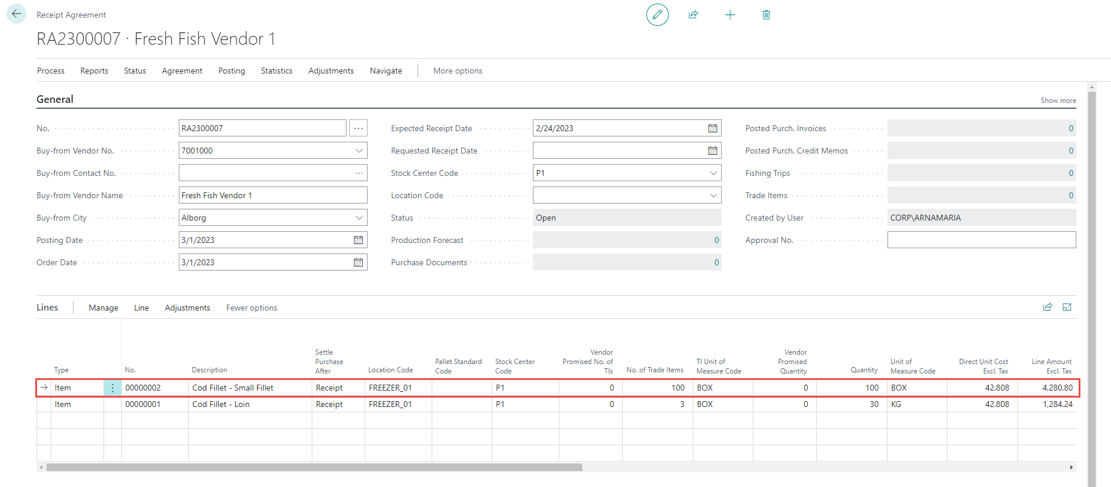Viewport: 1111px width, 487px height.
Task: Click Fewer options in Lines toolbar
Action: point(251,308)
